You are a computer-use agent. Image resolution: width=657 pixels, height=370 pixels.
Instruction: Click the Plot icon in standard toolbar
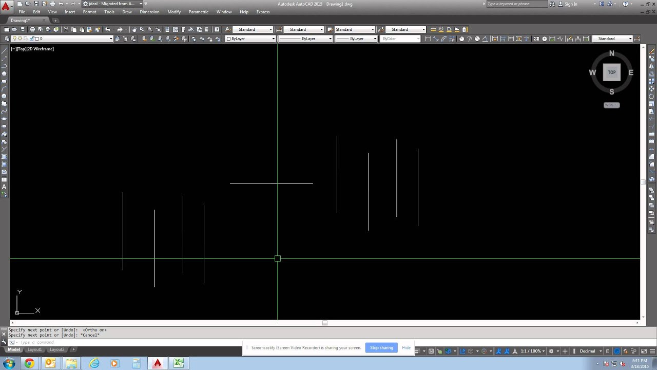pos(32,29)
